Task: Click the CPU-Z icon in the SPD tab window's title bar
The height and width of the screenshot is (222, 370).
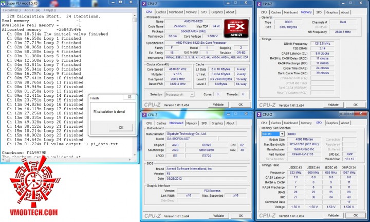Action: 259,115
